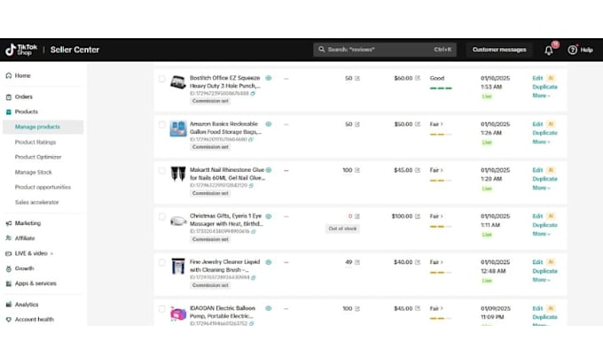Edit stock quantity for Bostitch Office punch
603x364 pixels.
pyautogui.click(x=357, y=78)
